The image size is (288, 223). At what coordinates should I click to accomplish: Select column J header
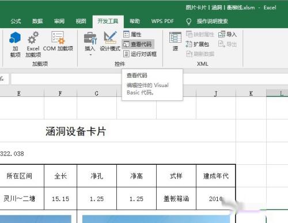216,93
